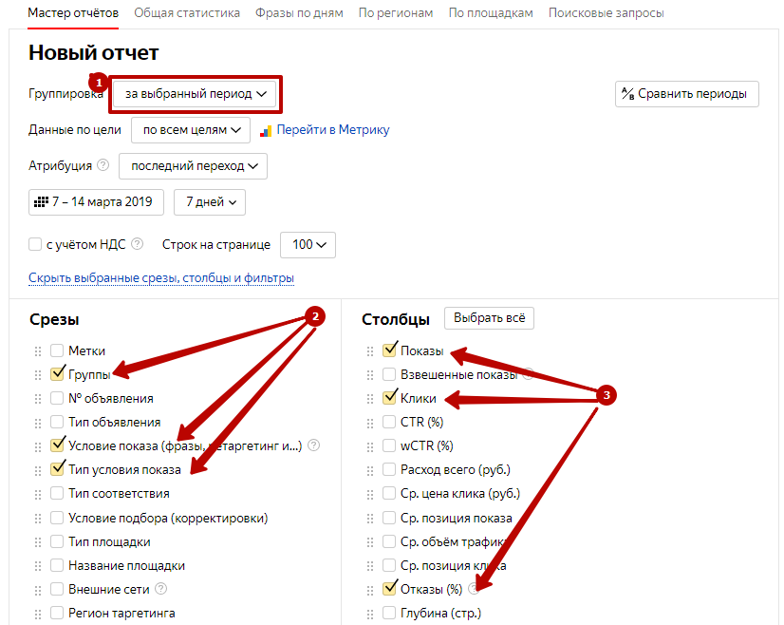Check the Расход всего (руб.) checkbox
784x625 pixels.
point(389,469)
